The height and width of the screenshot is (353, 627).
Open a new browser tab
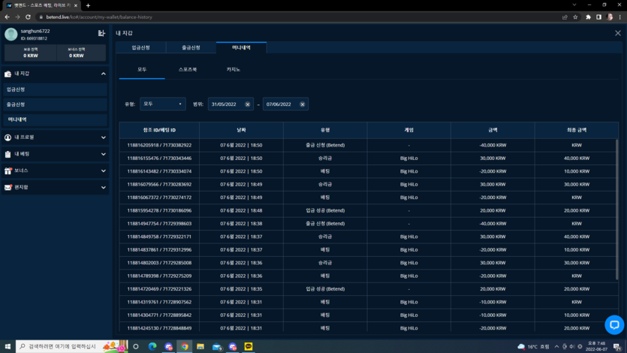point(88,5)
